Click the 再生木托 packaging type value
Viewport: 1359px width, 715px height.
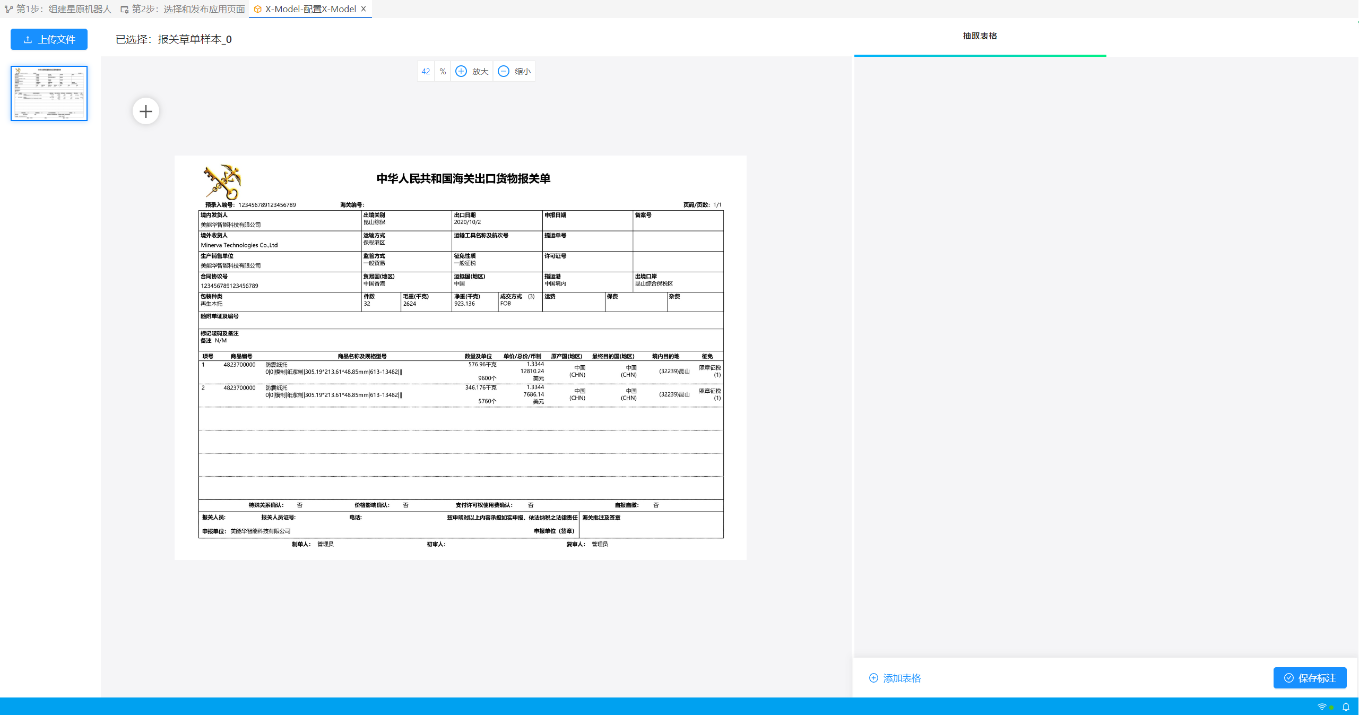click(x=211, y=304)
